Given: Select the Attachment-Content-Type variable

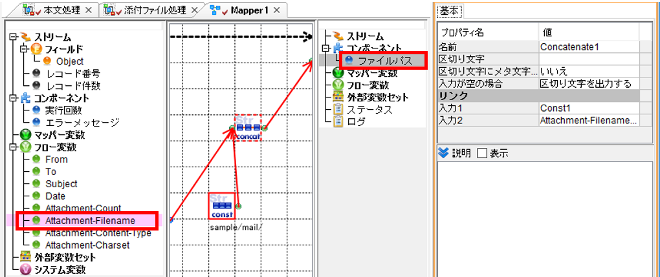Looking at the screenshot, I should click(x=98, y=233).
